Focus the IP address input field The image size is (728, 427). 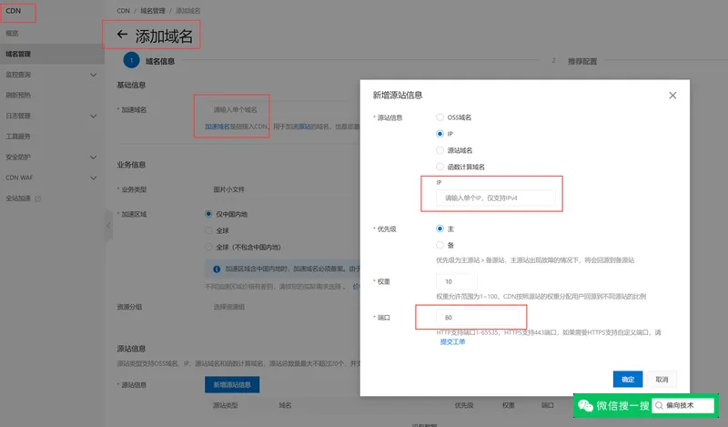pyautogui.click(x=495, y=198)
